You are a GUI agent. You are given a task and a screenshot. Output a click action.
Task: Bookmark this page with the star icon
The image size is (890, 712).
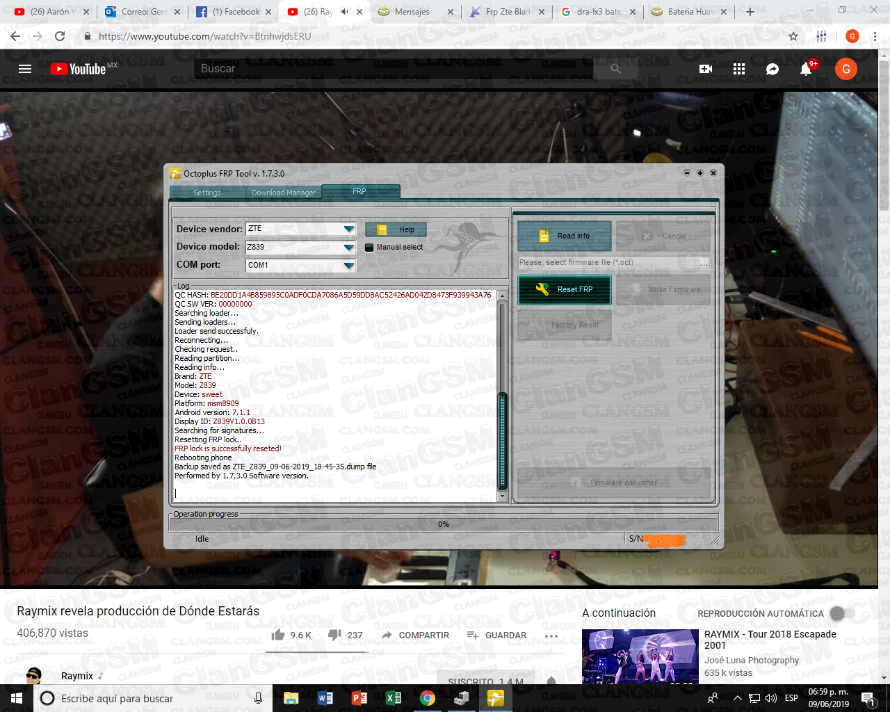[x=793, y=36]
